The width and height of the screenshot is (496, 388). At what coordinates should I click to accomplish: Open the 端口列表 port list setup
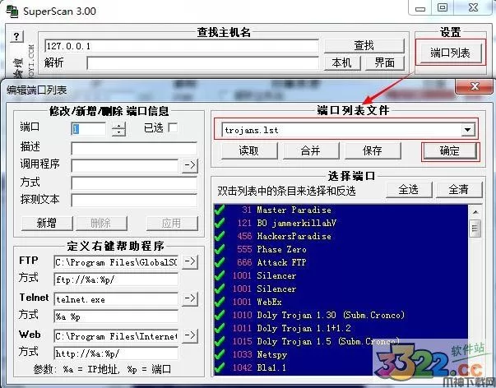pos(450,53)
